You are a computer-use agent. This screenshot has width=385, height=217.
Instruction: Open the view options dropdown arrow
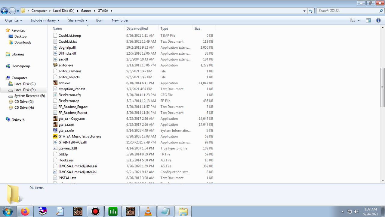[359, 20]
